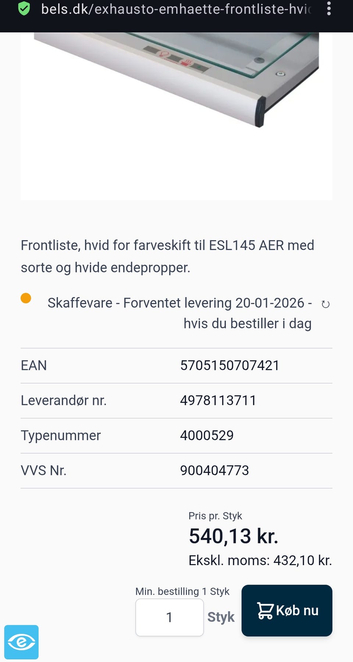353x662 pixels.
Task: Click the refresh icon beside delivery date
Action: pos(325,304)
